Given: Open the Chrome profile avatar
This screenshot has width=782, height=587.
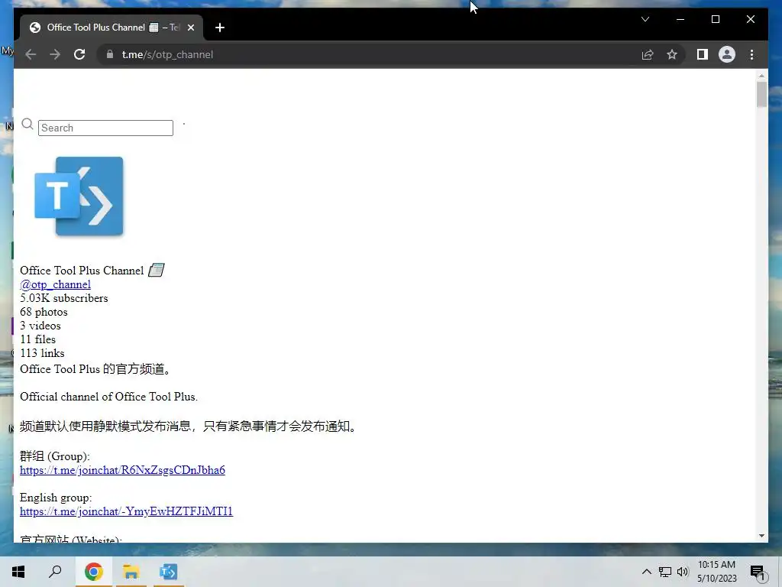Looking at the screenshot, I should point(727,54).
